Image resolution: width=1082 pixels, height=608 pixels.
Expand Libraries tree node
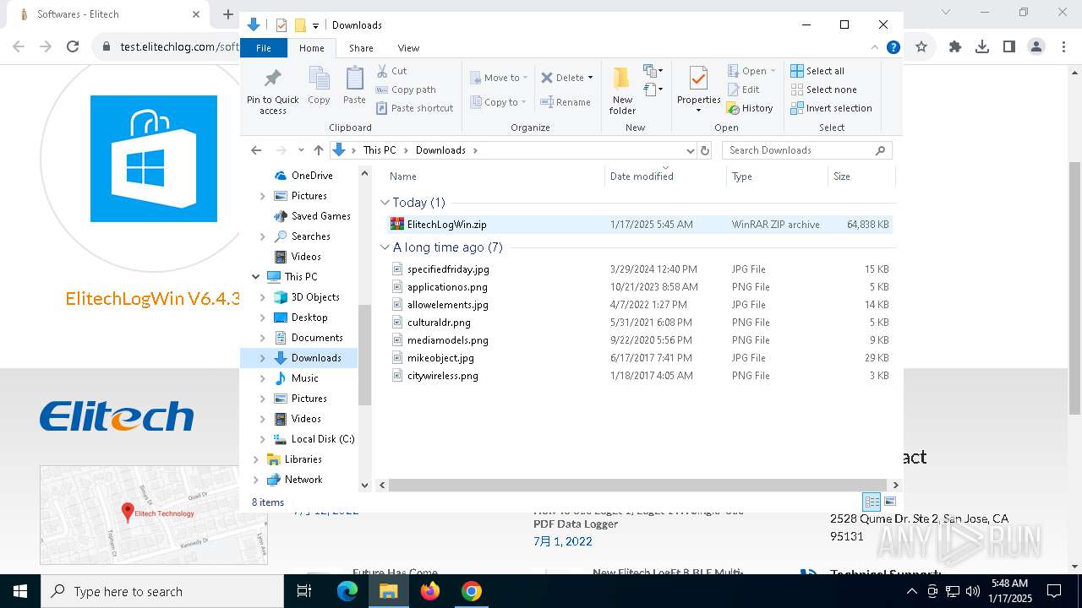pyautogui.click(x=256, y=459)
